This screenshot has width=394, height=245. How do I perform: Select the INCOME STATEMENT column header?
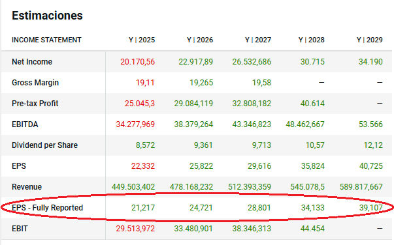tap(46, 40)
